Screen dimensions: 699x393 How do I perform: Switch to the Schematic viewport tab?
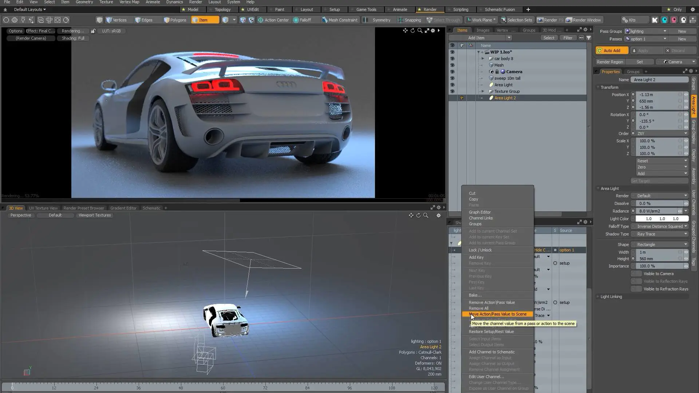tap(151, 208)
